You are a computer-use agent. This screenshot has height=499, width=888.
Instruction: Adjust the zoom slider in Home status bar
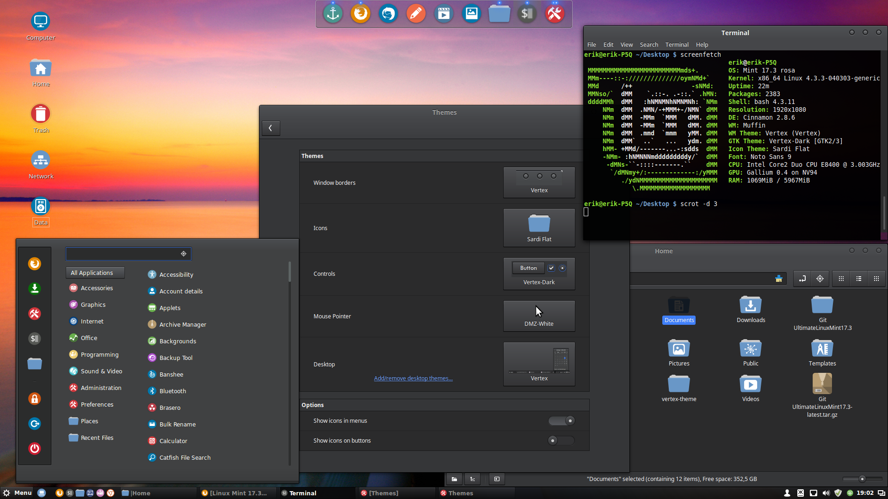[x=862, y=479]
